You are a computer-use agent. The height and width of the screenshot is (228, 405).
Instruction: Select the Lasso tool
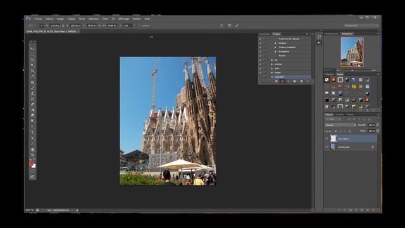32,60
